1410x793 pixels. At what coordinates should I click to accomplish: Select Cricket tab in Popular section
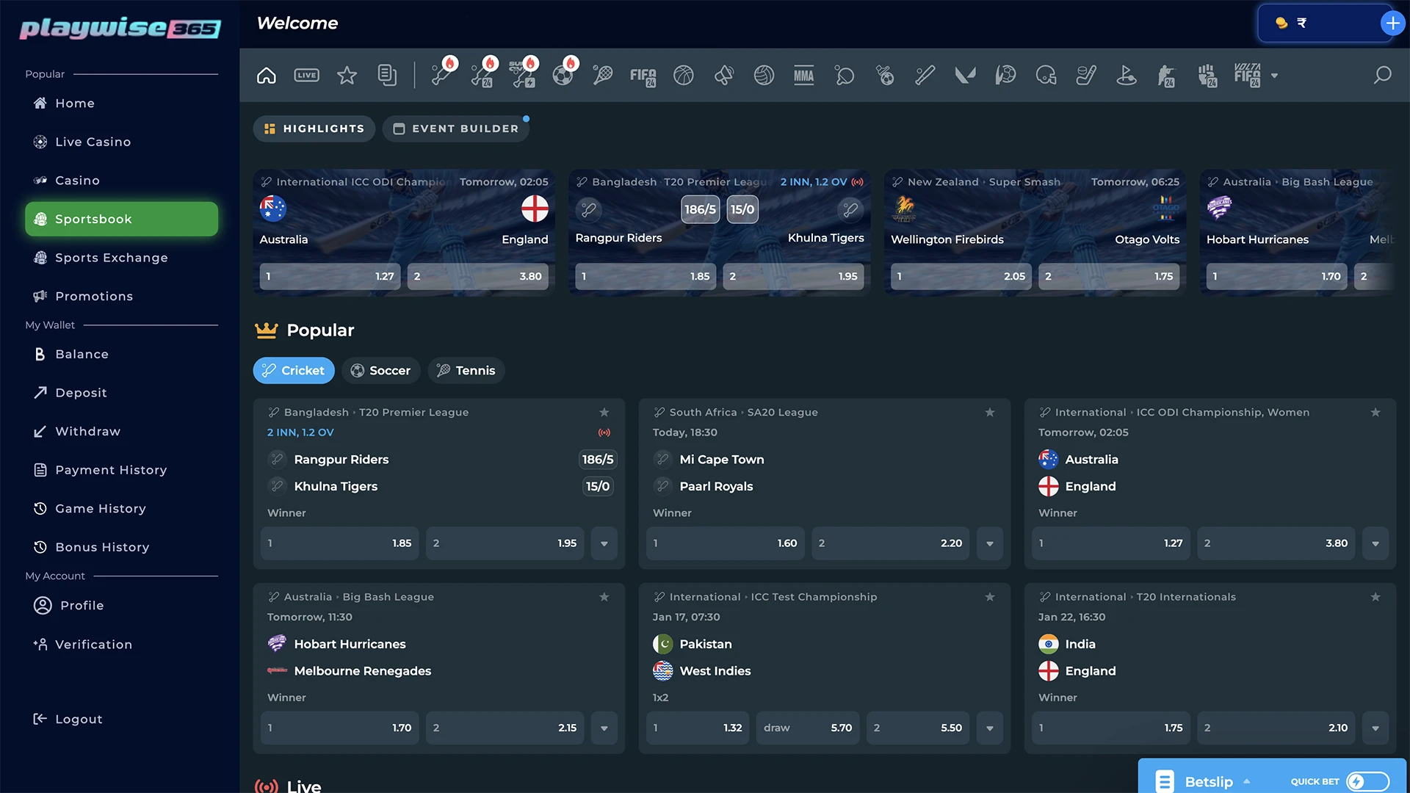click(294, 370)
